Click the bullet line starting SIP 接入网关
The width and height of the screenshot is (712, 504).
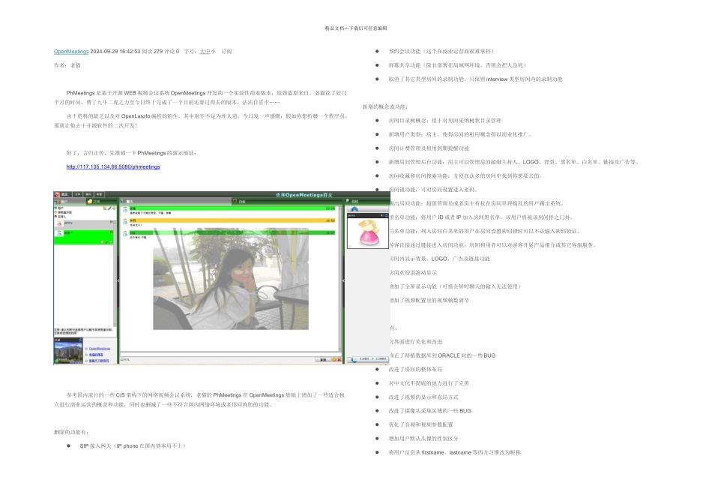pos(133,445)
